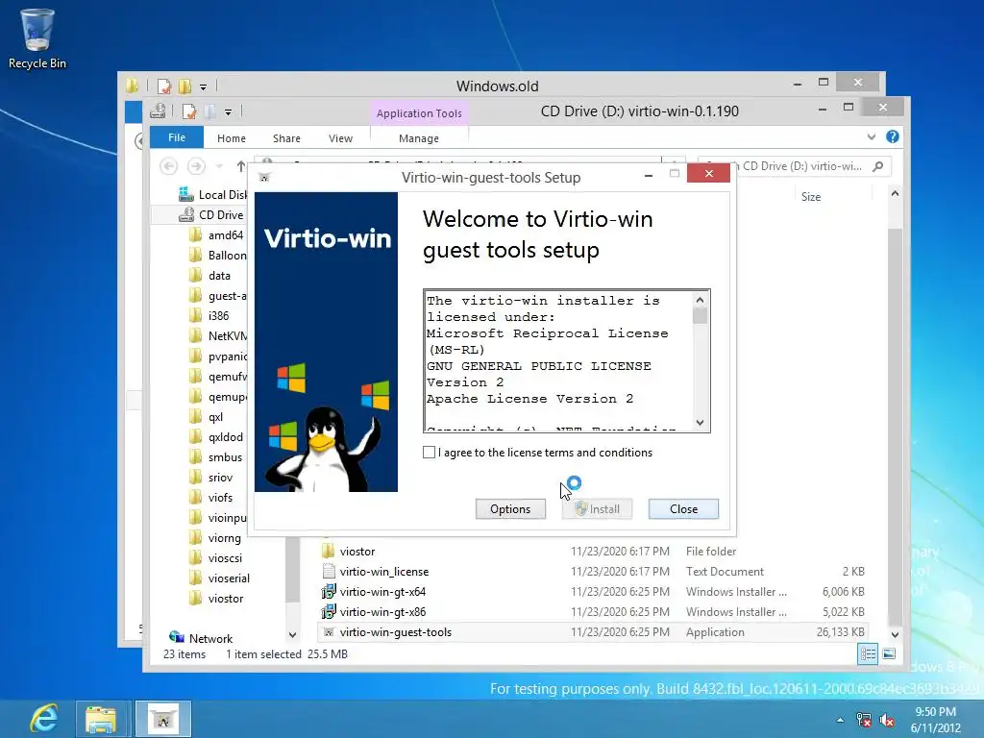Click the vioserial folder icon
Screen dimensions: 984x738
point(196,578)
